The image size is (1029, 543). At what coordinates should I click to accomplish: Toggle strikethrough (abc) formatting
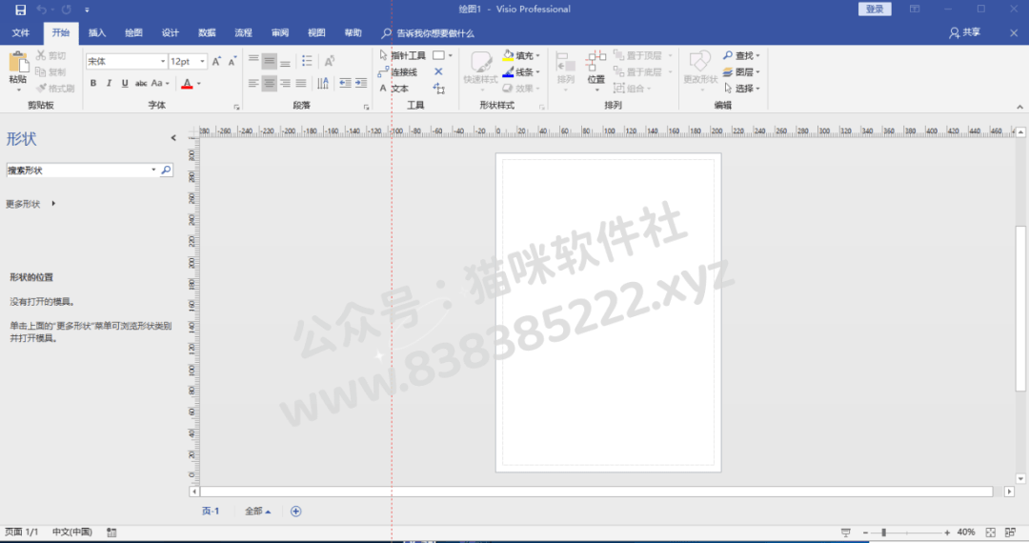coord(141,83)
